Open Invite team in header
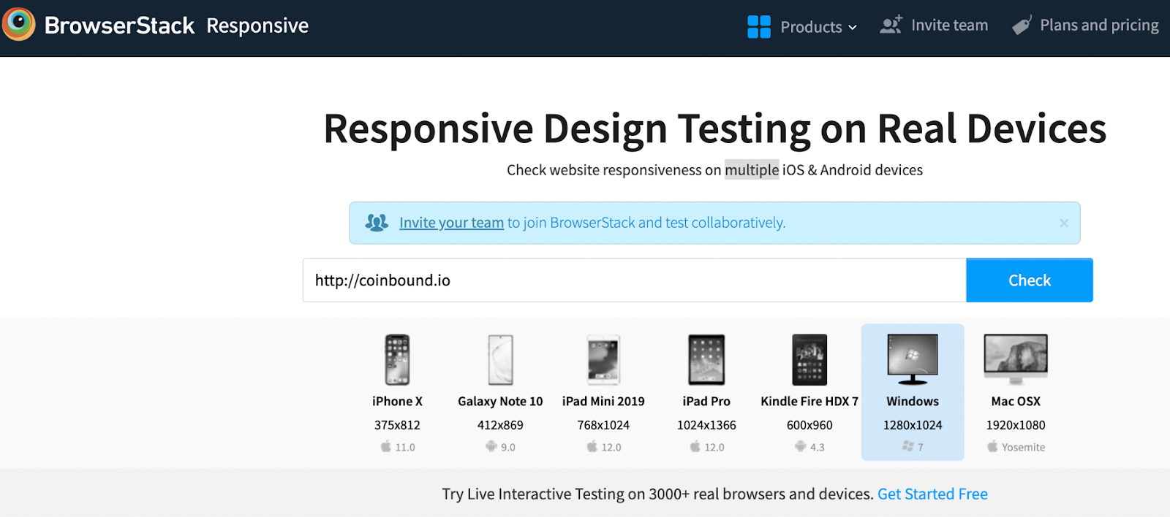Image resolution: width=1170 pixels, height=517 pixels. pyautogui.click(x=949, y=25)
